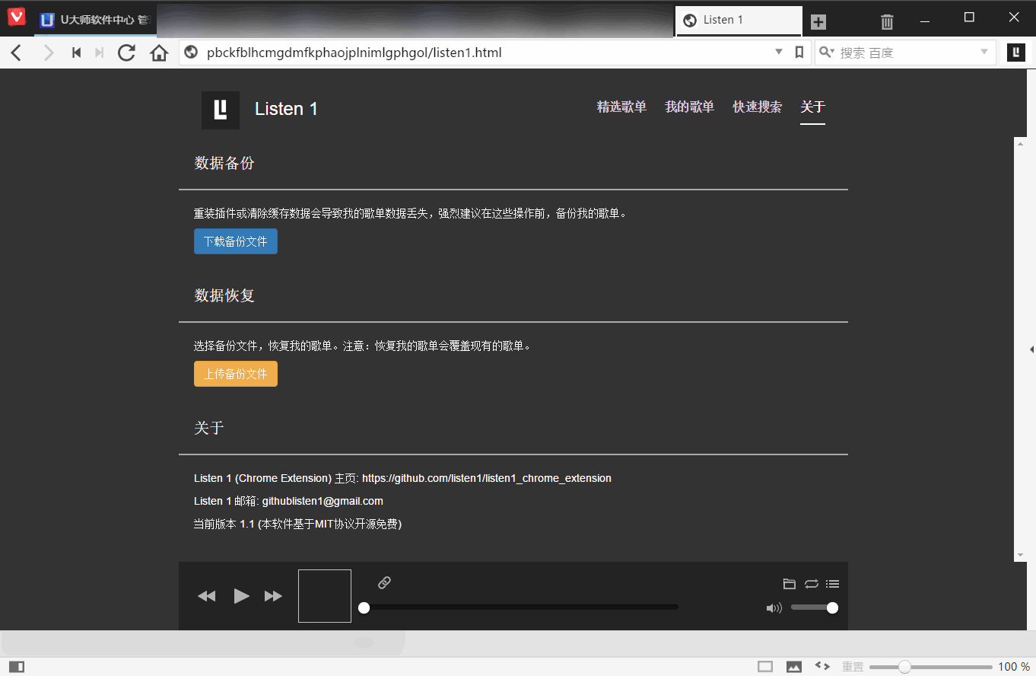Toggle images icon in status bar
The image size is (1036, 676).
point(794,667)
